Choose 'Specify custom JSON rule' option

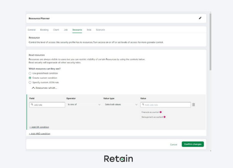tap(30, 82)
